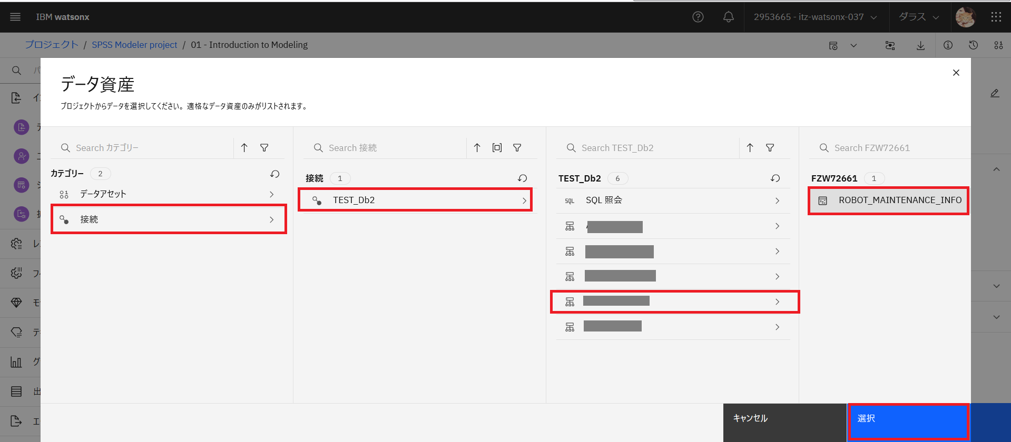Click the select-all icon in 接続 column
The image size is (1011, 442).
(x=497, y=148)
